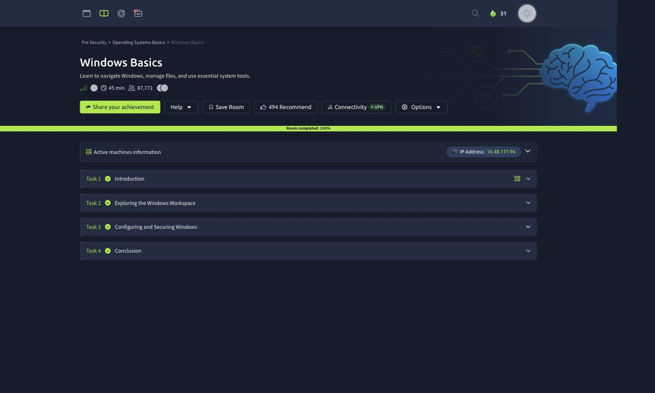Click Task 1 completed green checkmark
Screen dimensions: 655x393
tap(108, 179)
